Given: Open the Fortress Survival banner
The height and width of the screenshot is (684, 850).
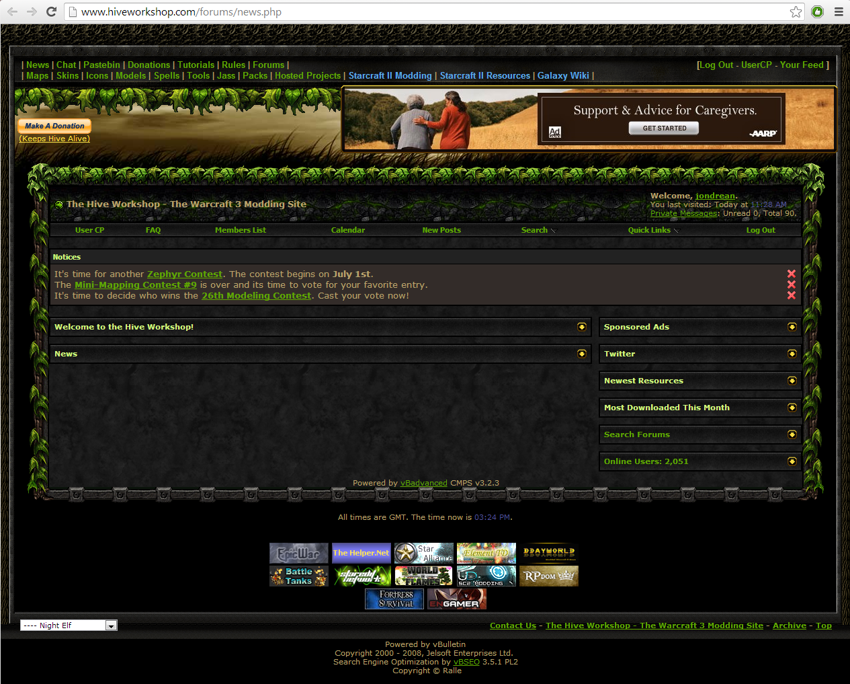Looking at the screenshot, I should [x=394, y=599].
